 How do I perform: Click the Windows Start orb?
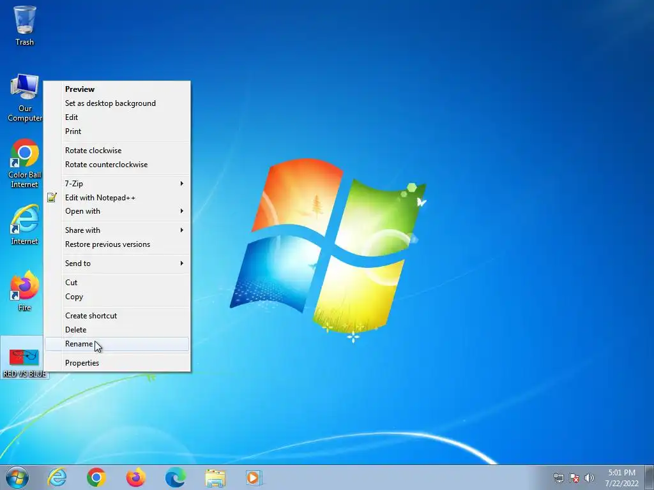[17, 477]
